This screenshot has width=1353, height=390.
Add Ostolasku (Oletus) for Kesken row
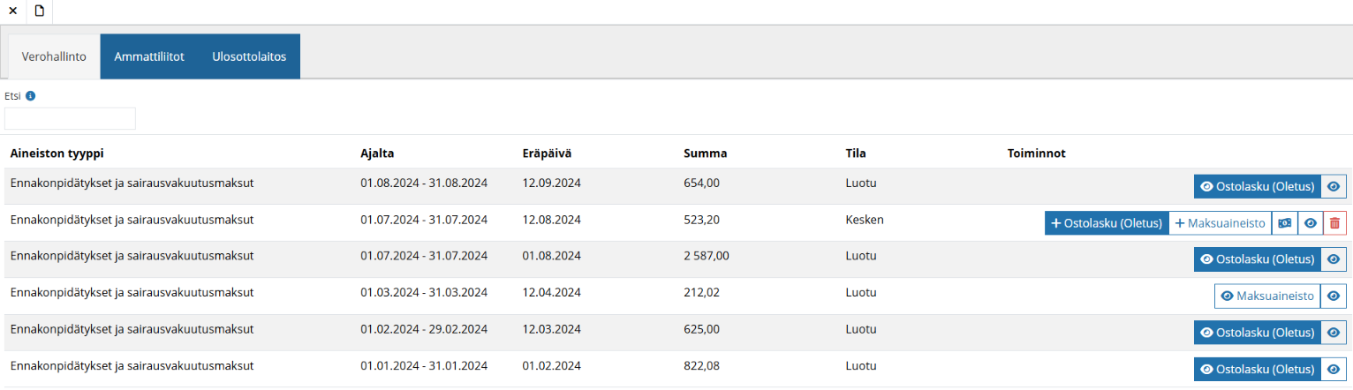(1106, 223)
